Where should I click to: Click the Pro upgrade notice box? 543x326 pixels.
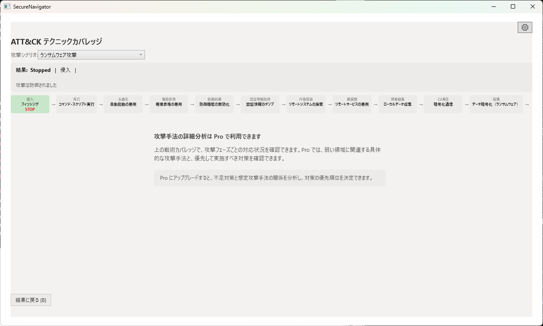pyautogui.click(x=269, y=178)
